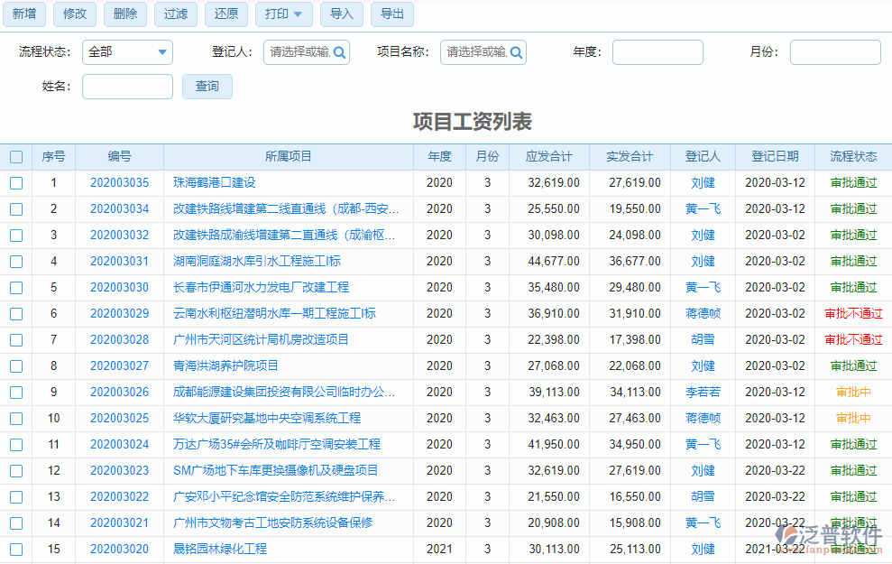Image resolution: width=892 pixels, height=564 pixels.
Task: Click the 还原 toolbar button
Action: point(225,14)
